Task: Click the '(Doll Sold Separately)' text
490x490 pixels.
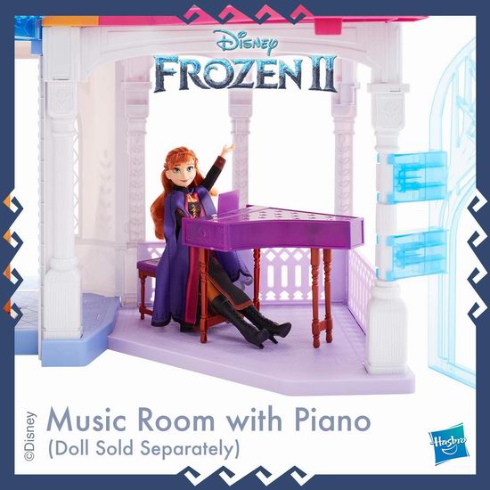Action: click(x=144, y=448)
